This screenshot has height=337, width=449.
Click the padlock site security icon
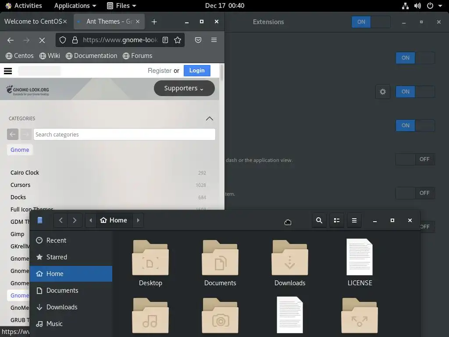[75, 40]
